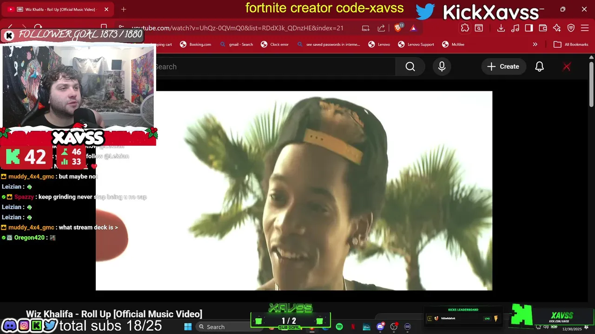Open the Lenovo Support bookmark
This screenshot has height=334, width=595.
coord(416,45)
